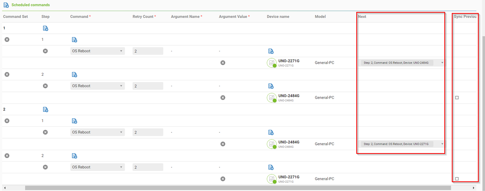Add device to set 2 step 2 command
The image size is (485, 191).
pos(271,167)
